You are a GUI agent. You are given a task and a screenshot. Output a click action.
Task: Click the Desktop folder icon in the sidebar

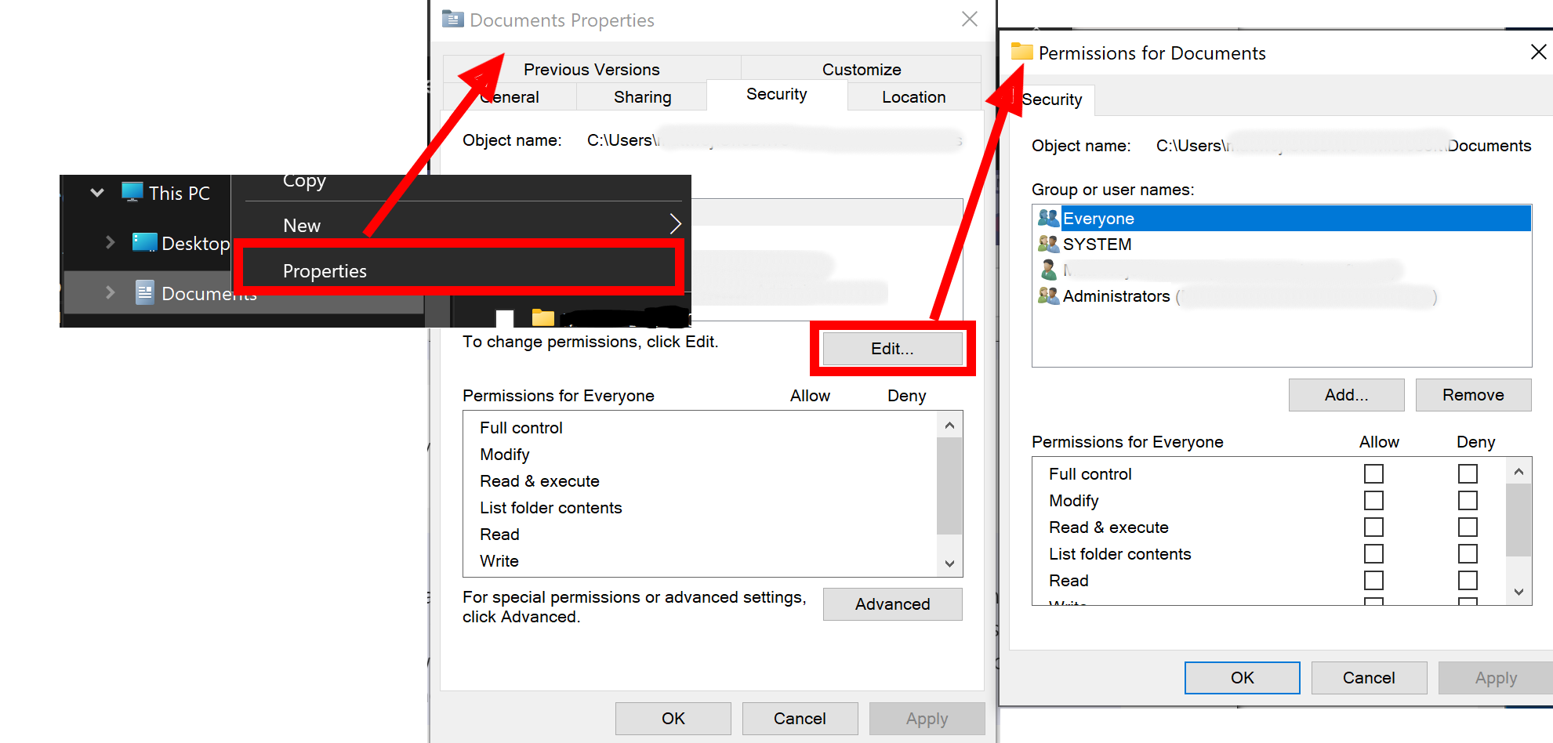pos(146,242)
